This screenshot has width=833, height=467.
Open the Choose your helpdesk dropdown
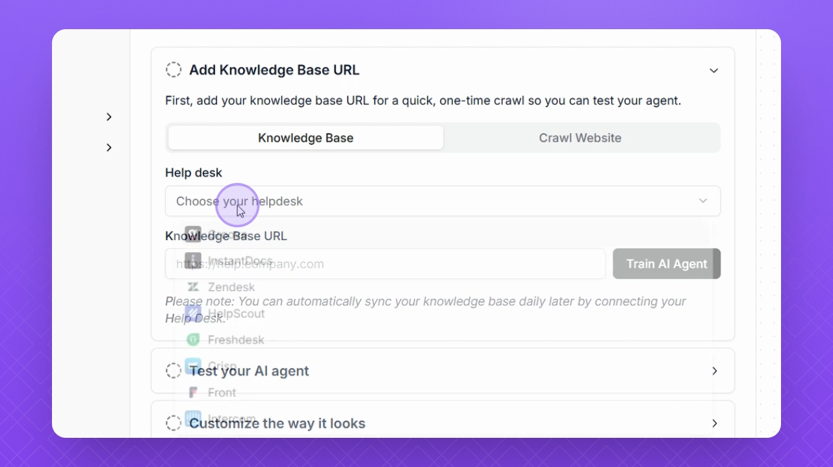click(442, 201)
